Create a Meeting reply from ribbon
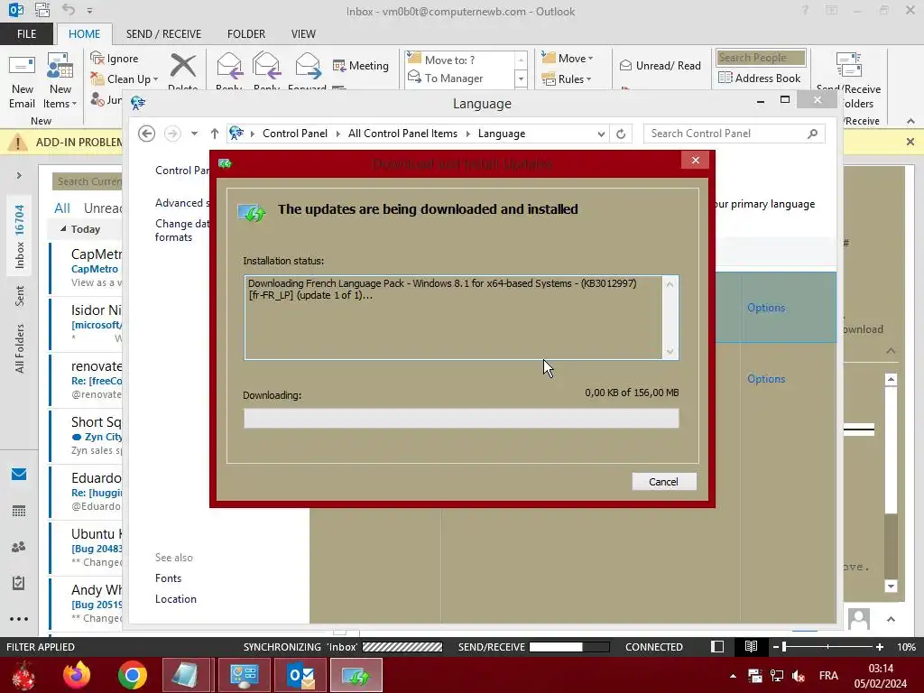 (x=361, y=65)
